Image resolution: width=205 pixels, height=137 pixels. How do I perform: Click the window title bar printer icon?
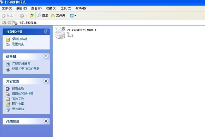2,2
